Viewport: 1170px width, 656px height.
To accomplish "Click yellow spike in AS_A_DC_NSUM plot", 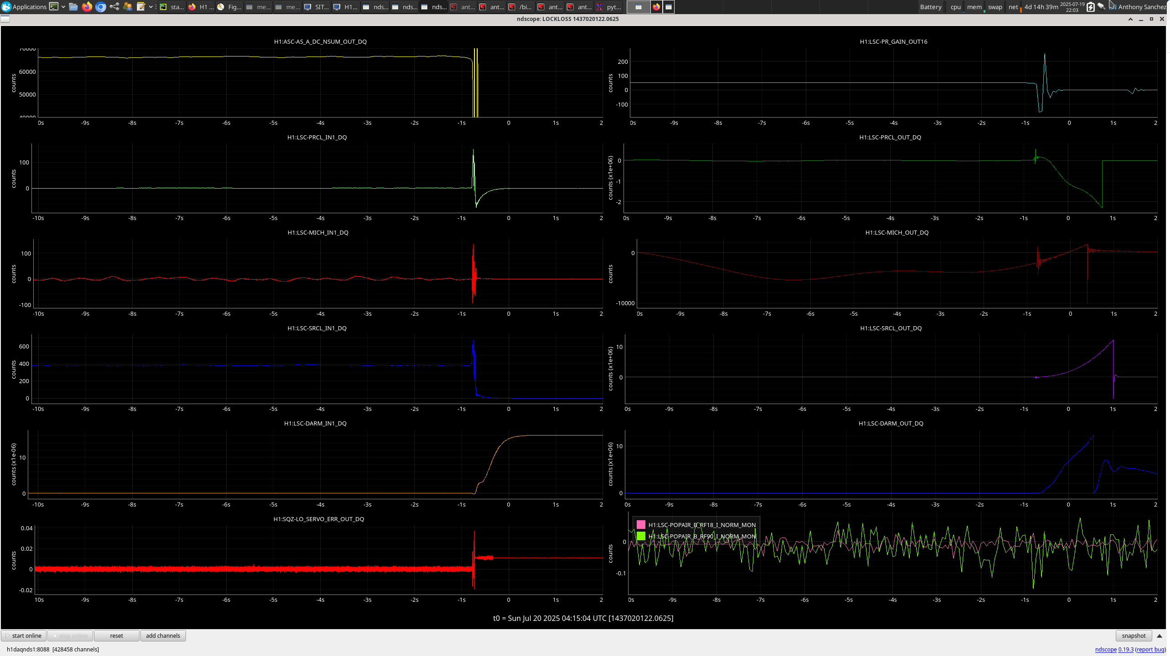I will 475,82.
